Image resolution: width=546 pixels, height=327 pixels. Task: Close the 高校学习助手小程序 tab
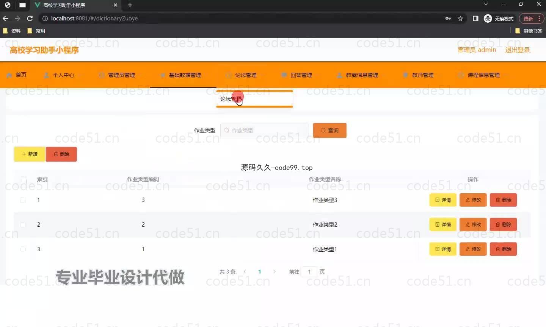click(x=115, y=5)
